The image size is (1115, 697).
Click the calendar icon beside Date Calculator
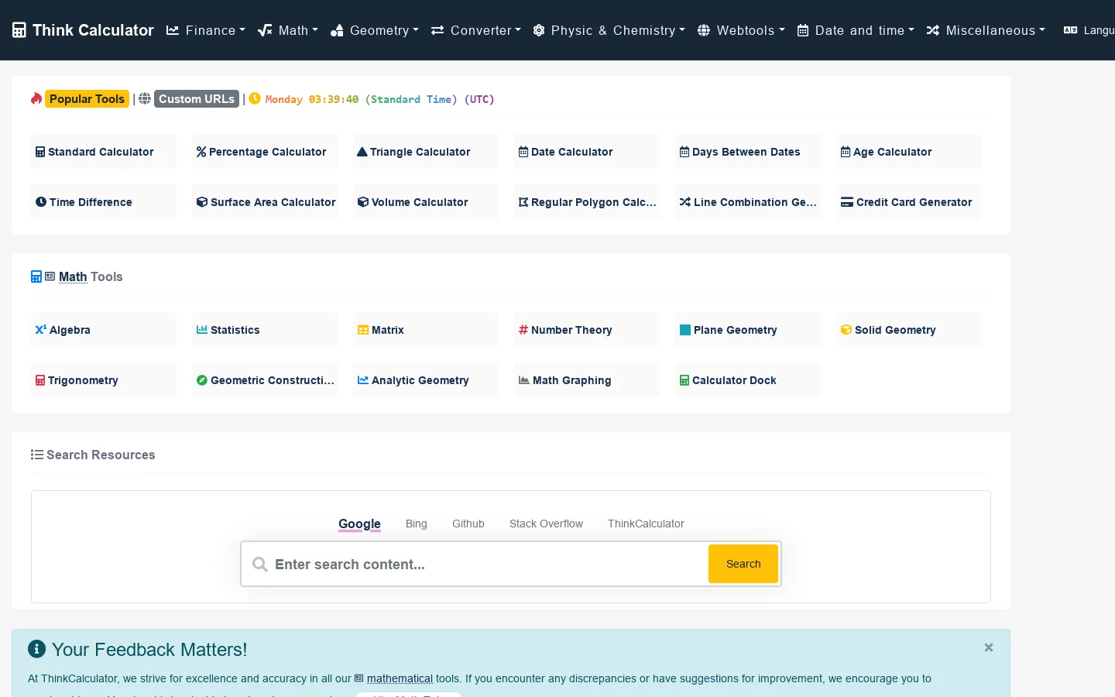click(523, 152)
